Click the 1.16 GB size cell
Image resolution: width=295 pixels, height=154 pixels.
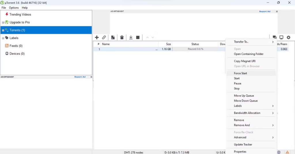tap(166, 49)
